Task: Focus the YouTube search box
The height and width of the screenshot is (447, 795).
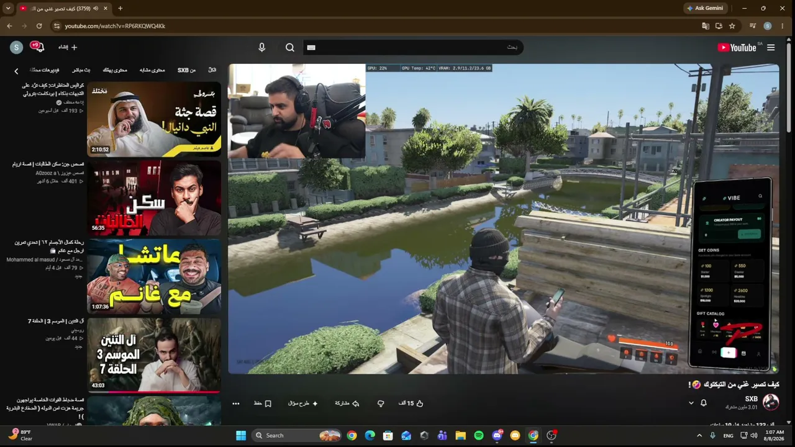Action: tap(414, 47)
